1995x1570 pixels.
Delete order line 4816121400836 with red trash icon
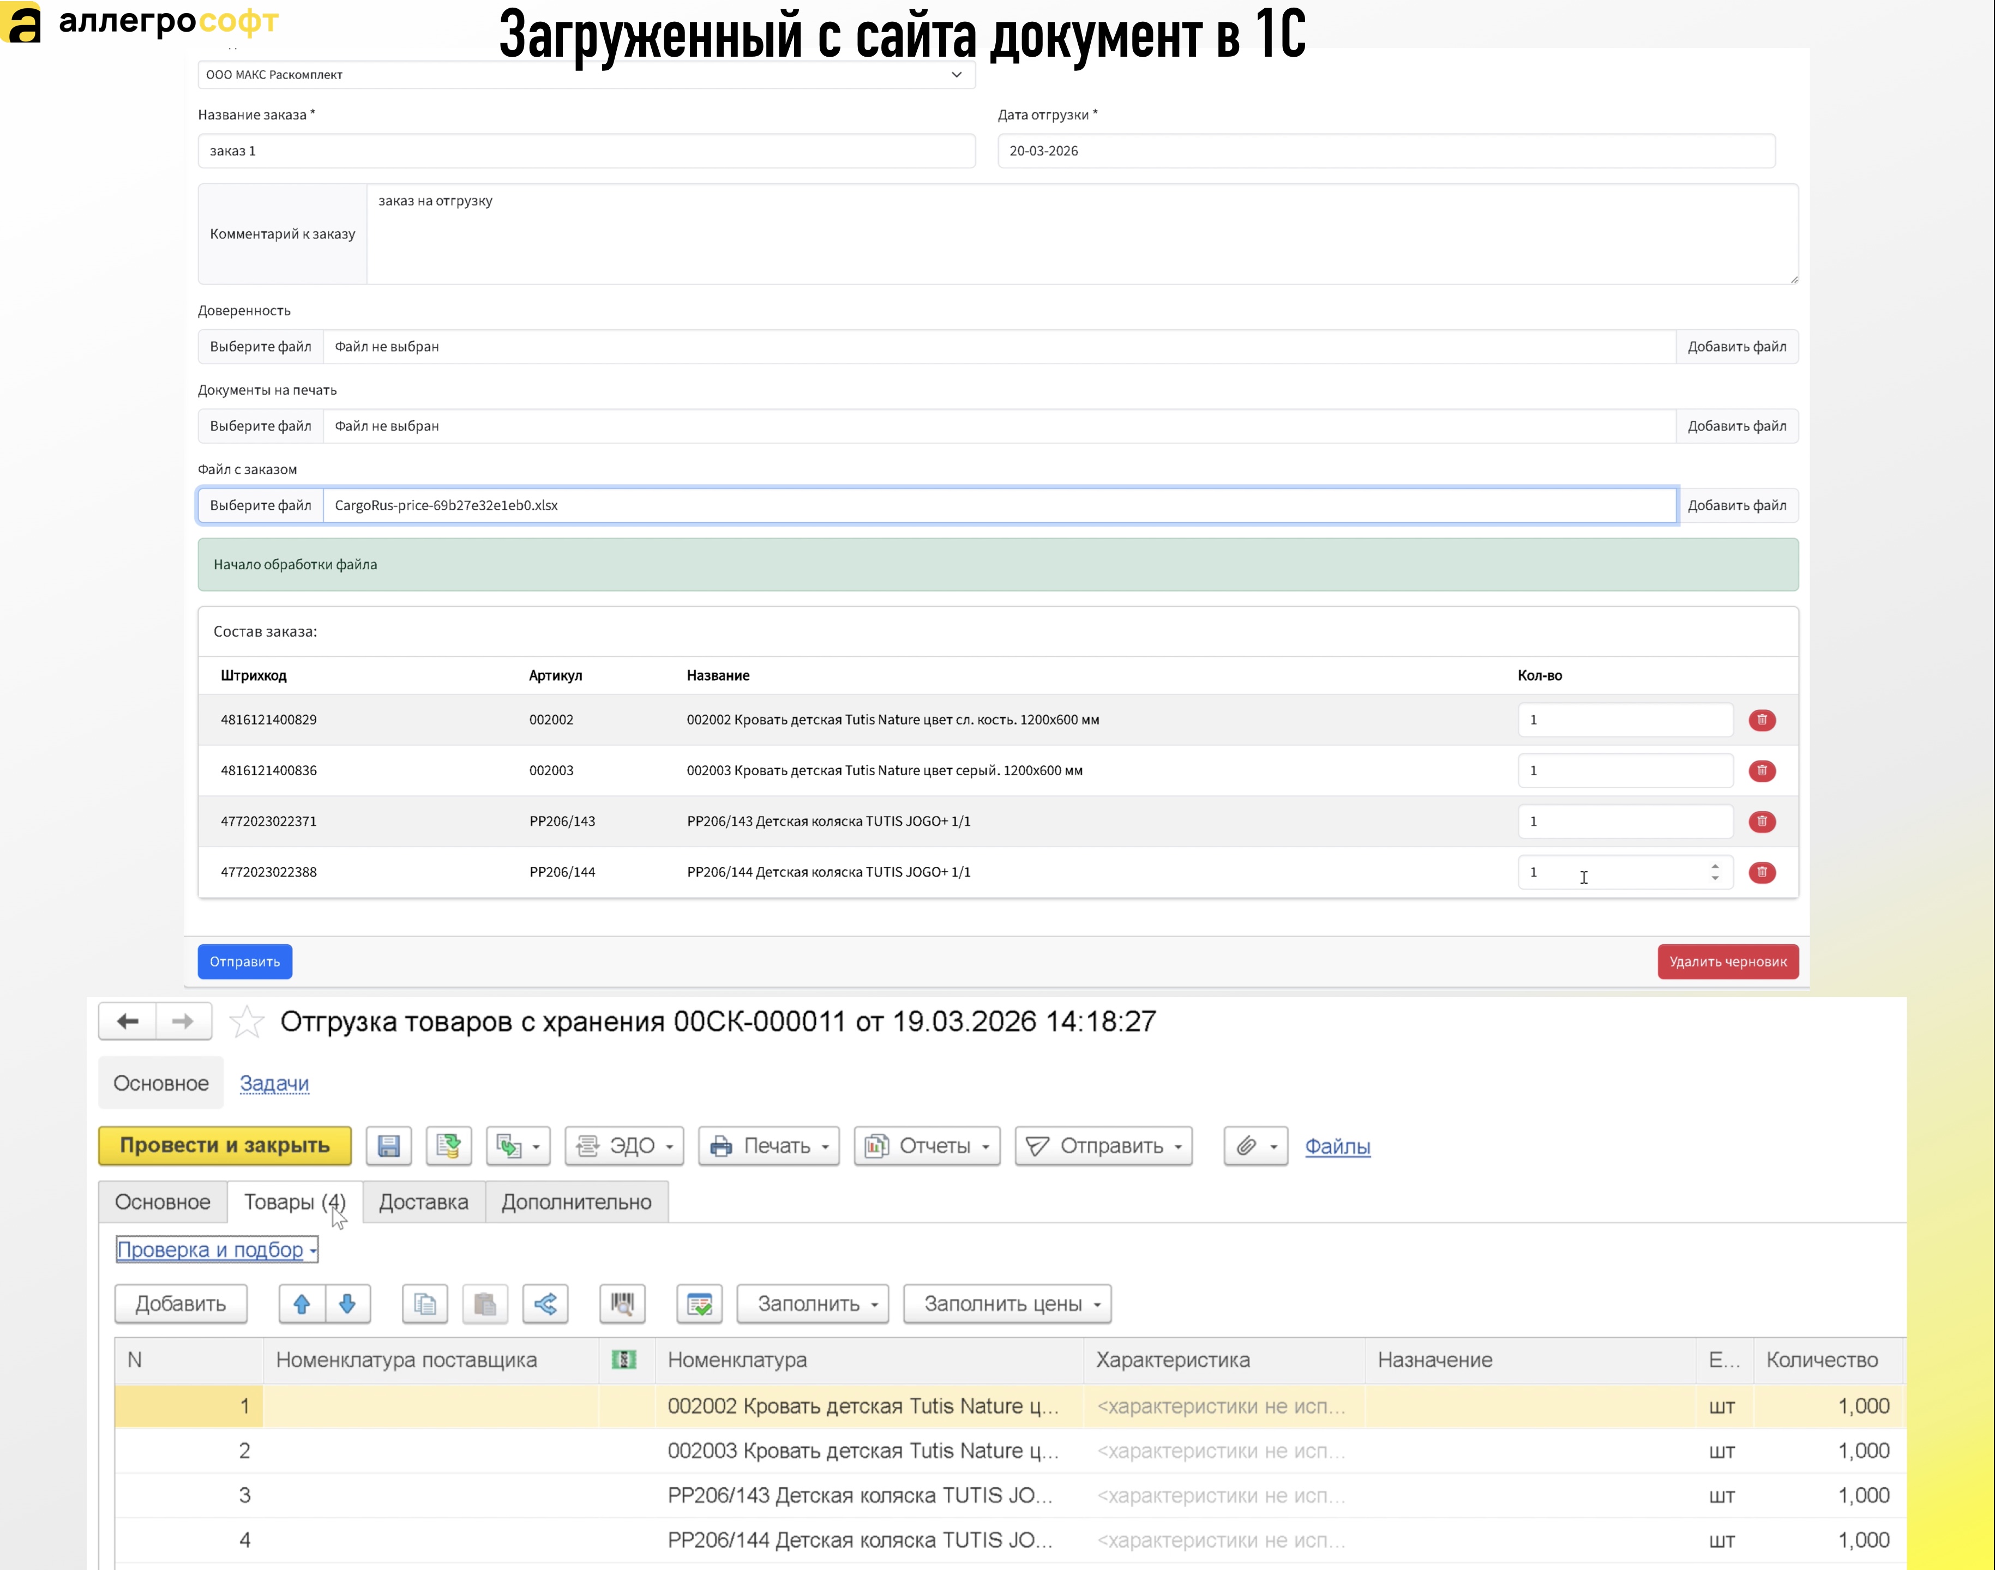[1762, 771]
